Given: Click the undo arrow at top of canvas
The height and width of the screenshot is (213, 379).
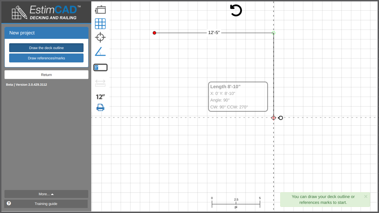Looking at the screenshot, I should coord(236,11).
